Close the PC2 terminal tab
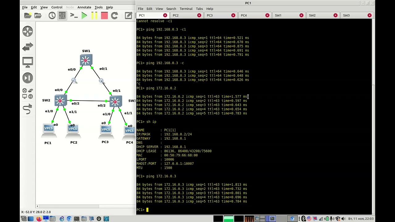This screenshot has height=222, width=395. pos(199,15)
